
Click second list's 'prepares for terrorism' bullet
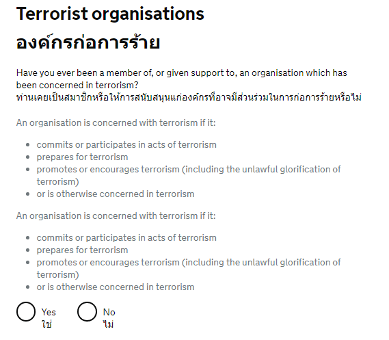tap(82, 250)
